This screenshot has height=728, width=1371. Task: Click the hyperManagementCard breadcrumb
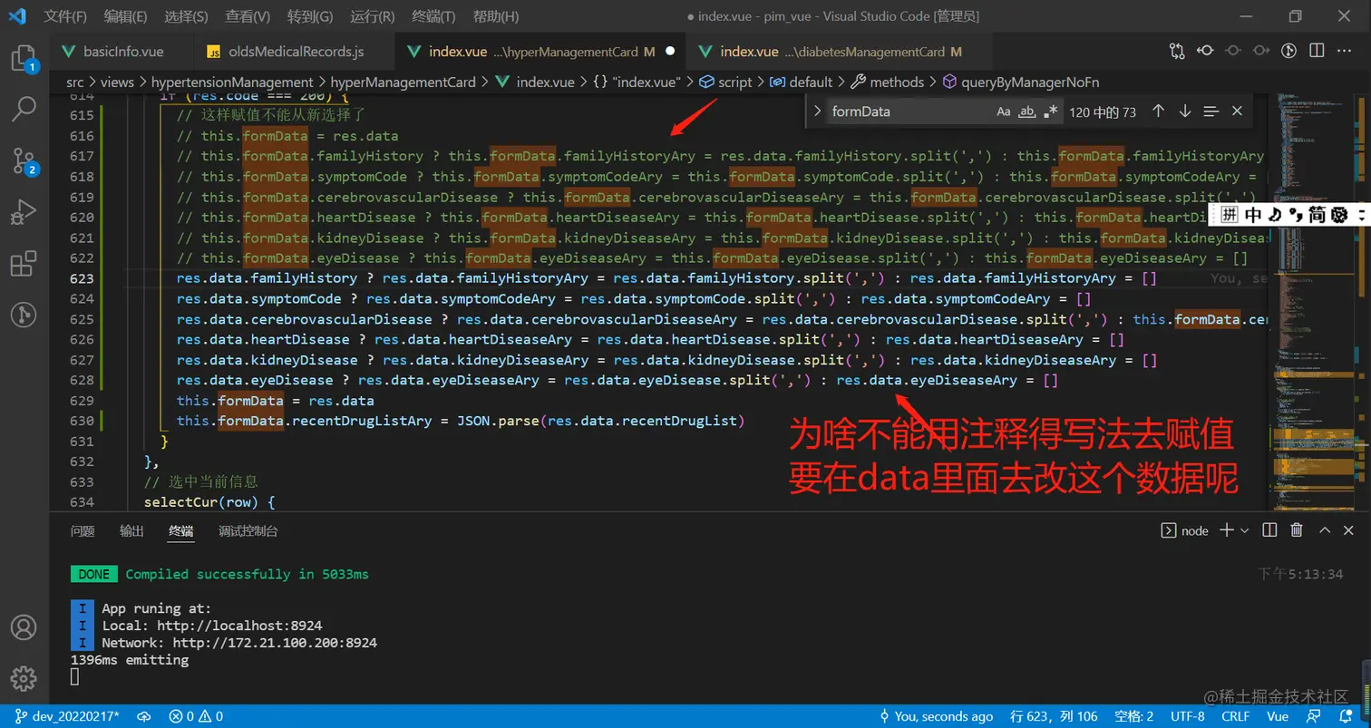click(x=403, y=82)
